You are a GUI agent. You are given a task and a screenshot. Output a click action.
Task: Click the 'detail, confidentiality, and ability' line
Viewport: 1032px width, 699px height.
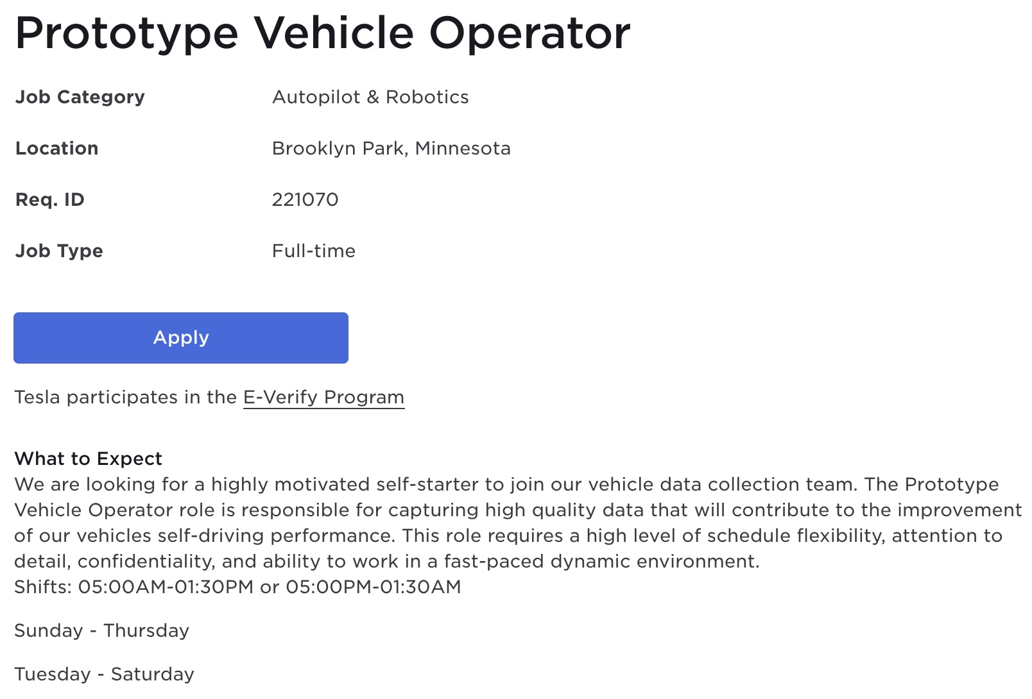click(x=387, y=561)
